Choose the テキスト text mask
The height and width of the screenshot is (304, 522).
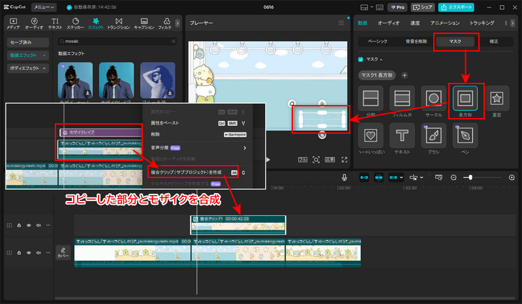point(402,136)
